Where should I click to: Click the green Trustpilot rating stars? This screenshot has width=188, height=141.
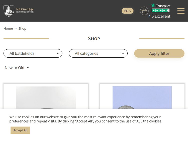pos(160,11)
